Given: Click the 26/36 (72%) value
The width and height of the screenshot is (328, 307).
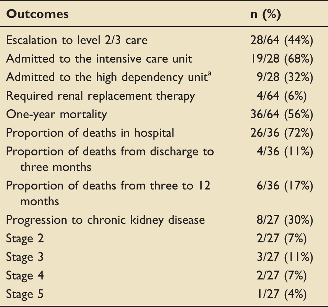Looking at the screenshot, I should (x=282, y=133).
